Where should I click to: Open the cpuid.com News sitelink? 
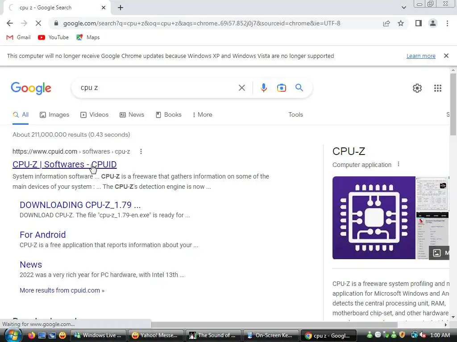(x=31, y=265)
